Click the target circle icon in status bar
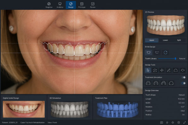Screen dimensions: 188x125 (x=173, y=122)
